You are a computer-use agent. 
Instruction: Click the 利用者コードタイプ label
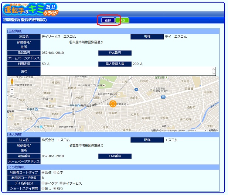[24, 172]
